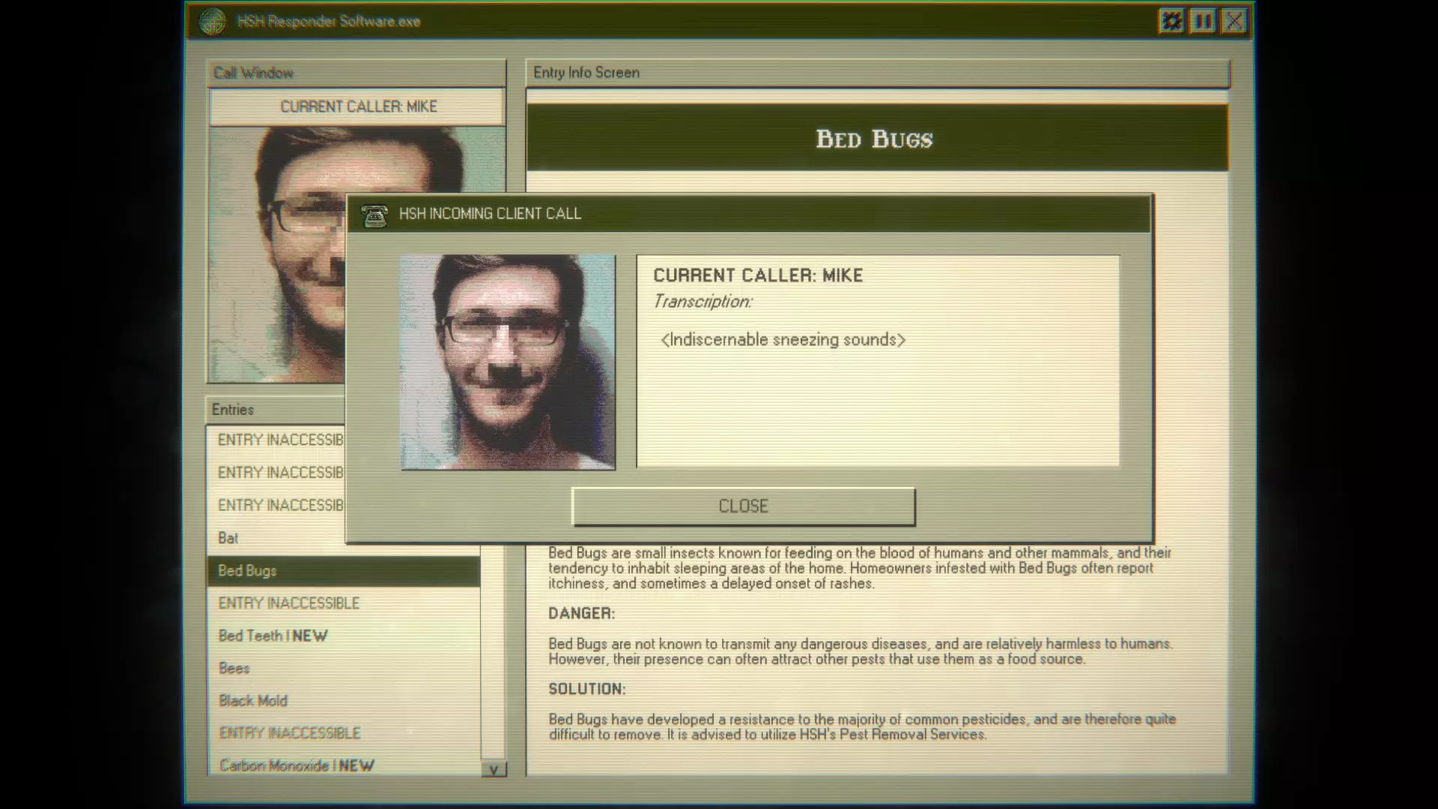Screen dimensions: 1438x809
Task: Open the Bed Teeth NEW entry
Action: [x=273, y=636]
